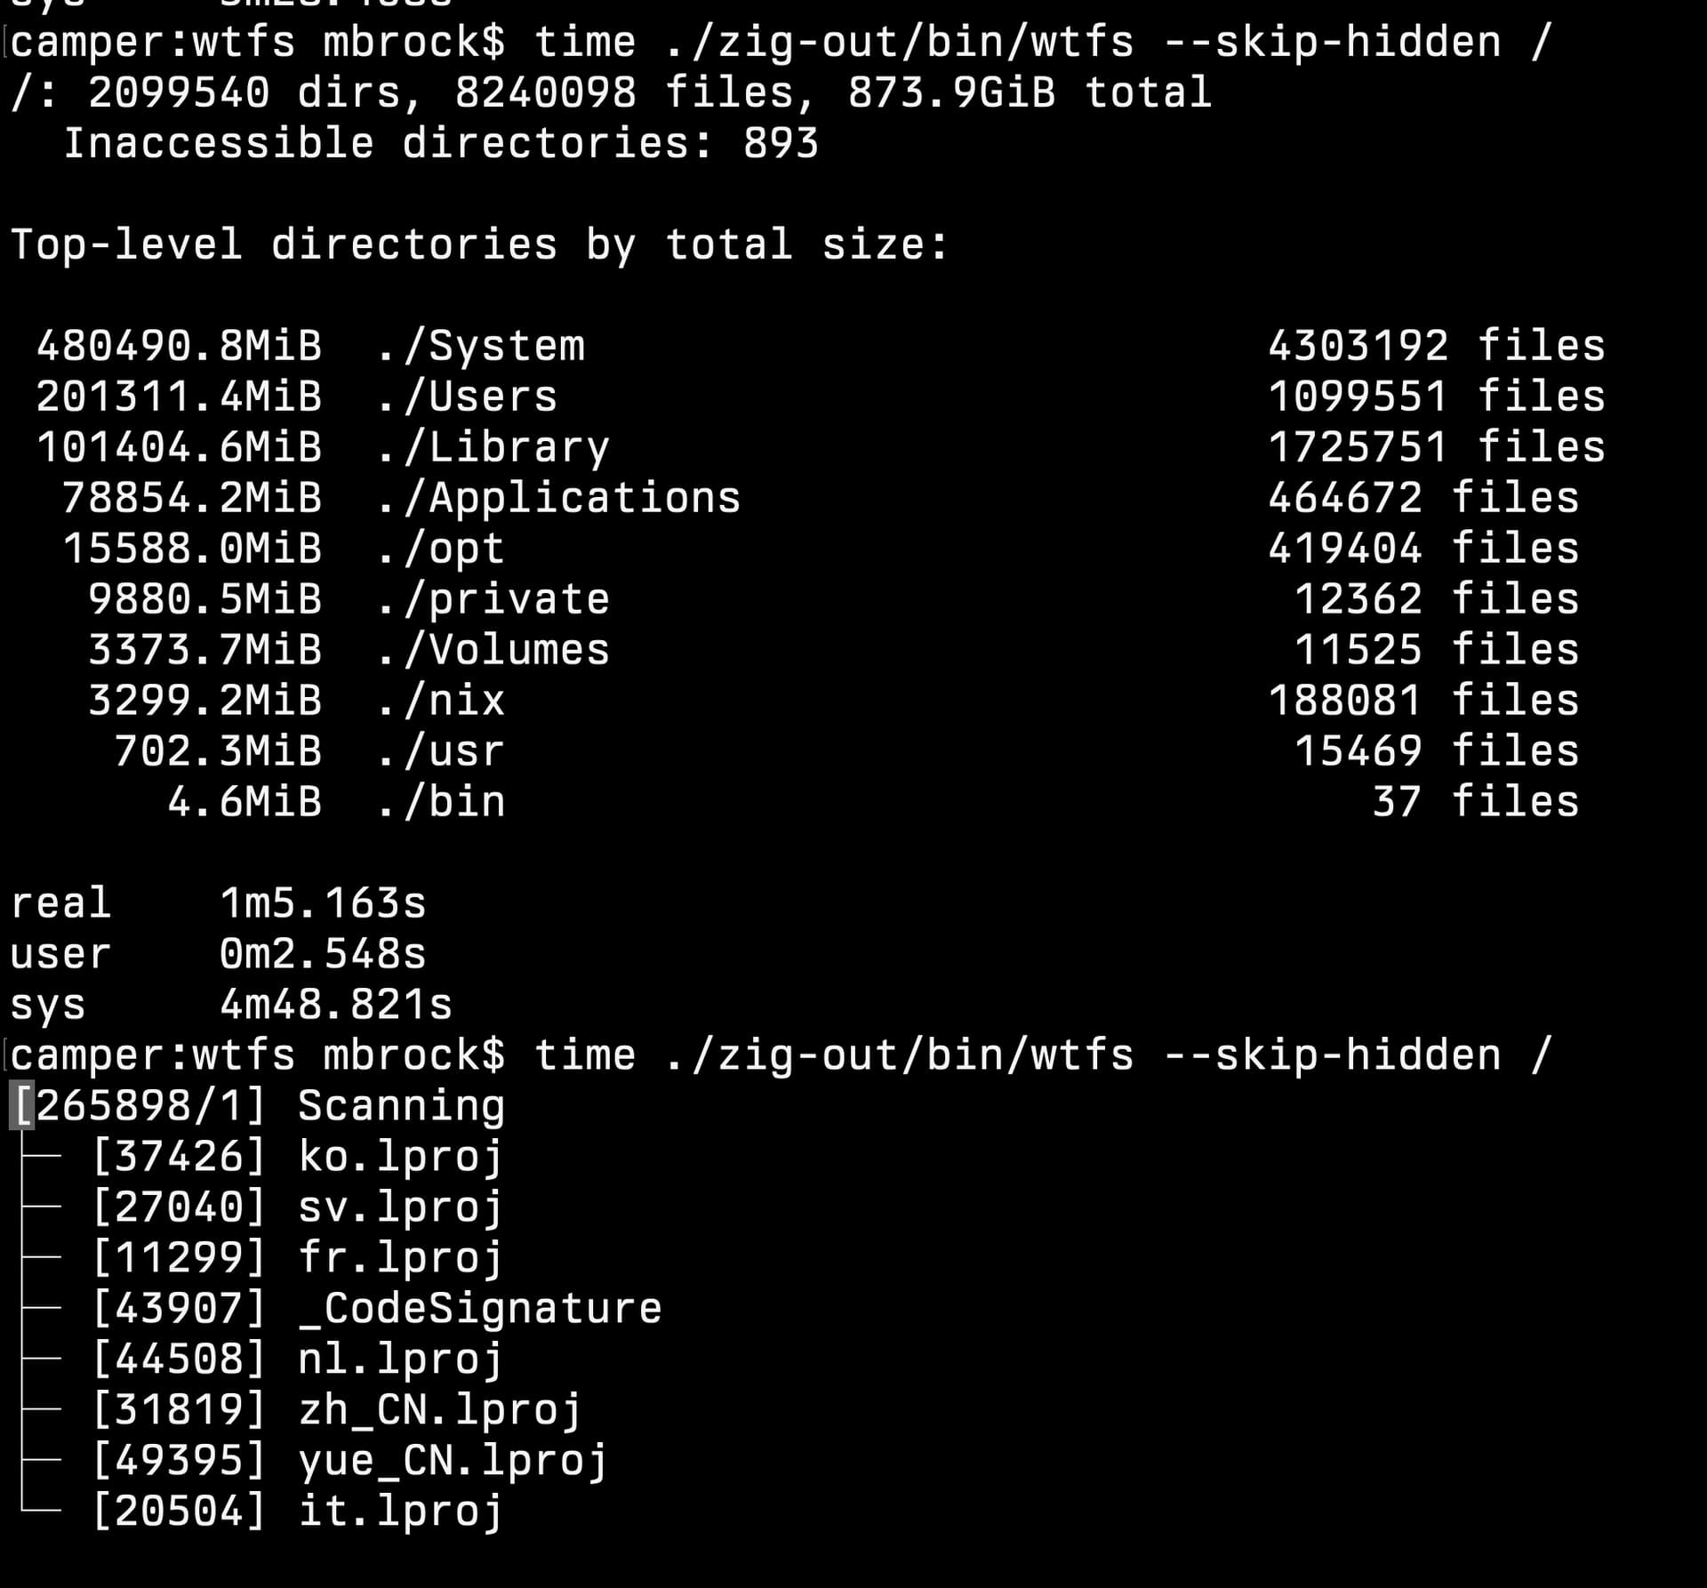Click the Scanning status text

tap(401, 1106)
